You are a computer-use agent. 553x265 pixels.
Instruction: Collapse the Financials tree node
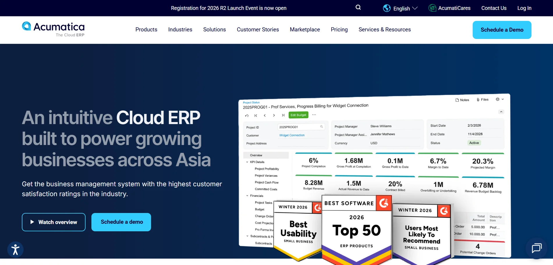247,196
